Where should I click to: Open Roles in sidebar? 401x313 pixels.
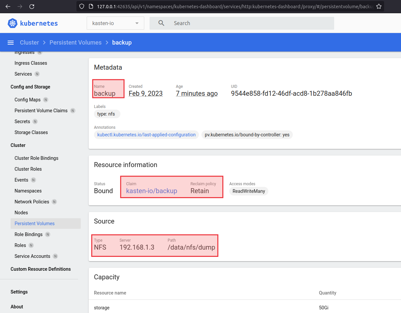pos(20,245)
